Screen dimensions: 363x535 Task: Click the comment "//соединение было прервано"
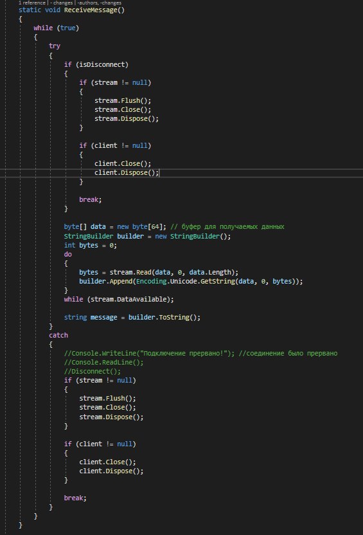coord(288,354)
